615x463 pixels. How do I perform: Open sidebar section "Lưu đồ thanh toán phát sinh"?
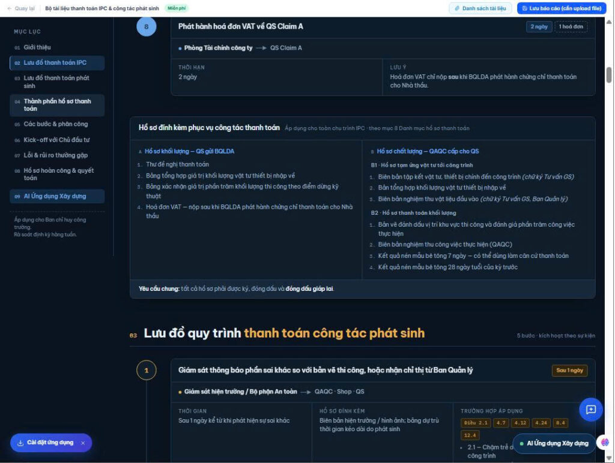click(x=57, y=82)
